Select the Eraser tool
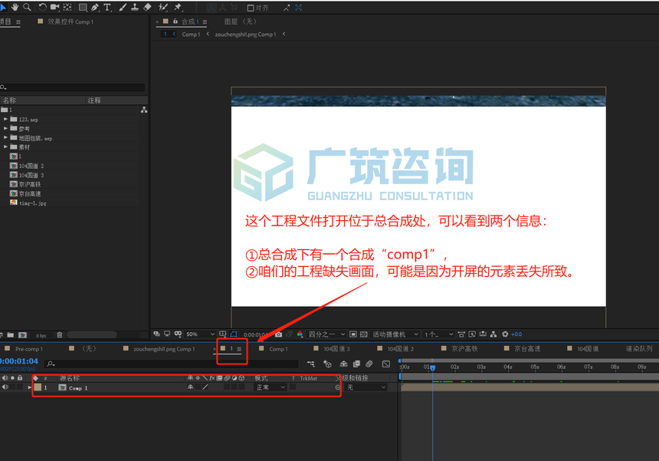 (147, 7)
